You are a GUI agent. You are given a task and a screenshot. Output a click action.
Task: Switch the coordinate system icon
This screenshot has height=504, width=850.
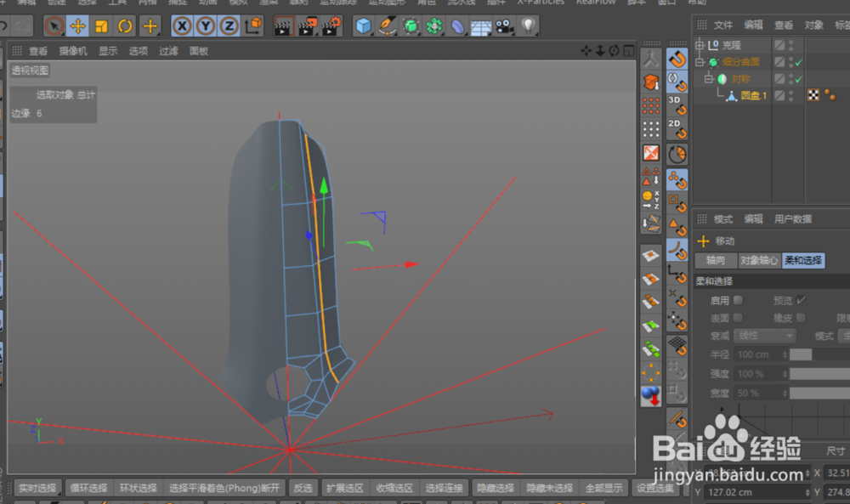pos(253,25)
